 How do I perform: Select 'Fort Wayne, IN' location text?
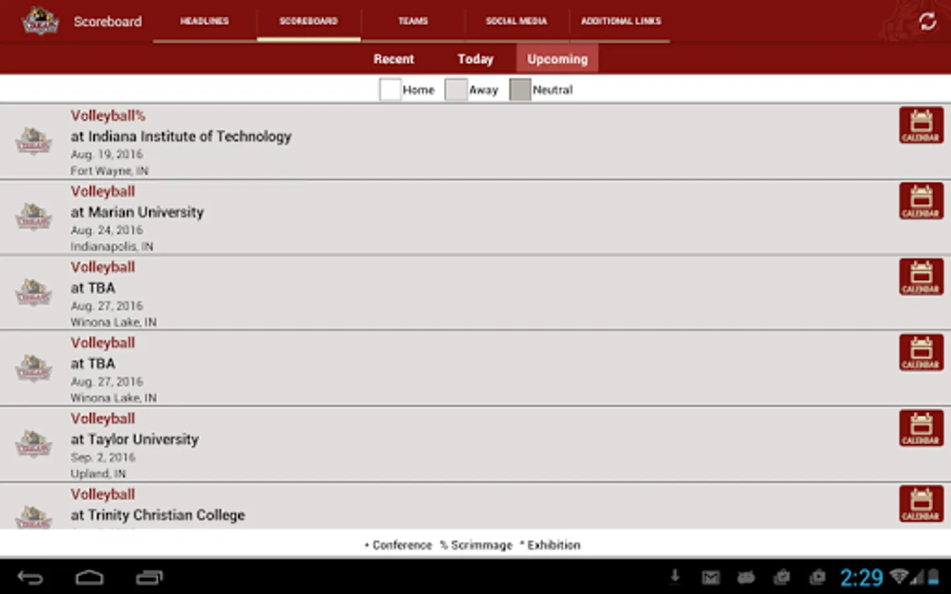tap(110, 171)
